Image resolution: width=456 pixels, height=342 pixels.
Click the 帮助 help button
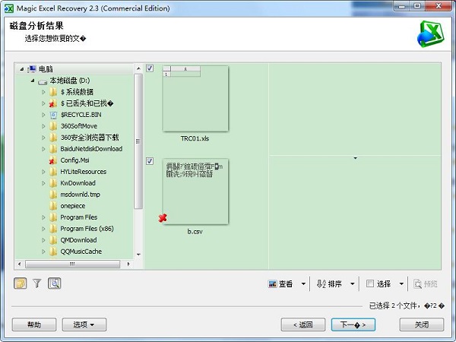(x=34, y=325)
